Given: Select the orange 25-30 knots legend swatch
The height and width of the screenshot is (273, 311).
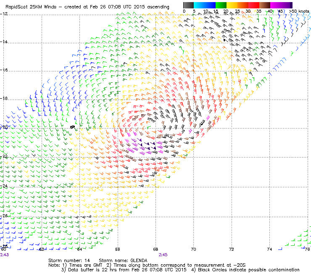Looking at the screenshot, I should click(x=243, y=5).
